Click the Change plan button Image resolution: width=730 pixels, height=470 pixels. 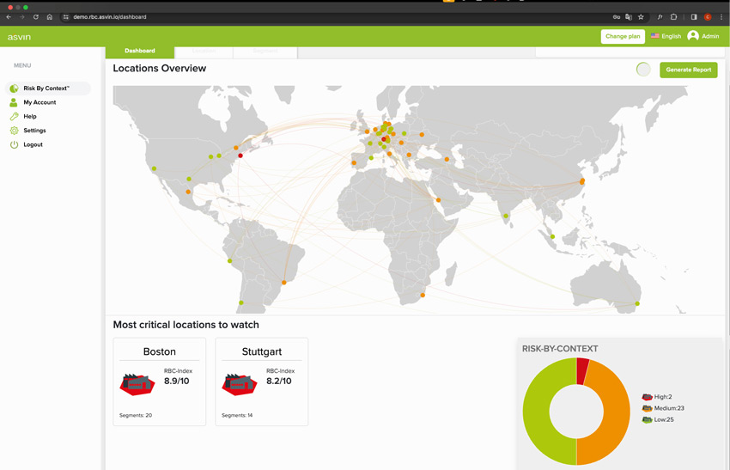coord(623,36)
